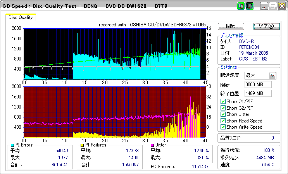Close the CD Speed window
Screen dimensions: 288x174
pyautogui.click(x=282, y=6)
